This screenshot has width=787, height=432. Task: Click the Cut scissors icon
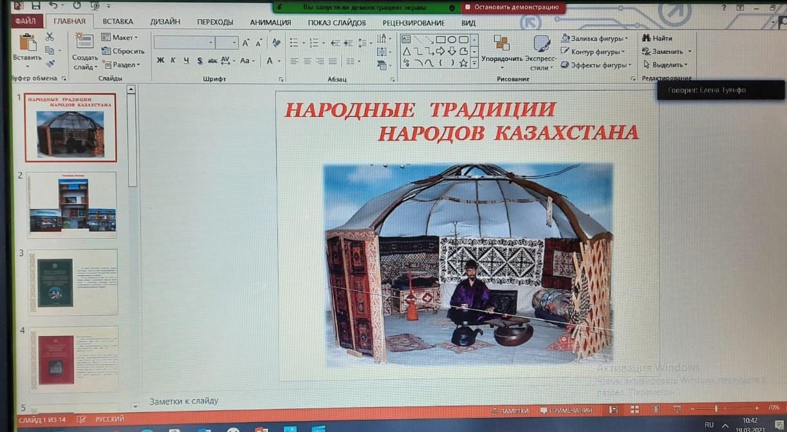(x=50, y=37)
